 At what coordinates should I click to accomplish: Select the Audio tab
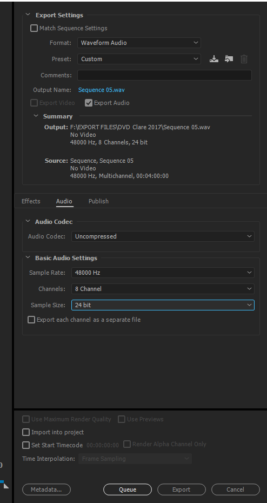coord(64,201)
